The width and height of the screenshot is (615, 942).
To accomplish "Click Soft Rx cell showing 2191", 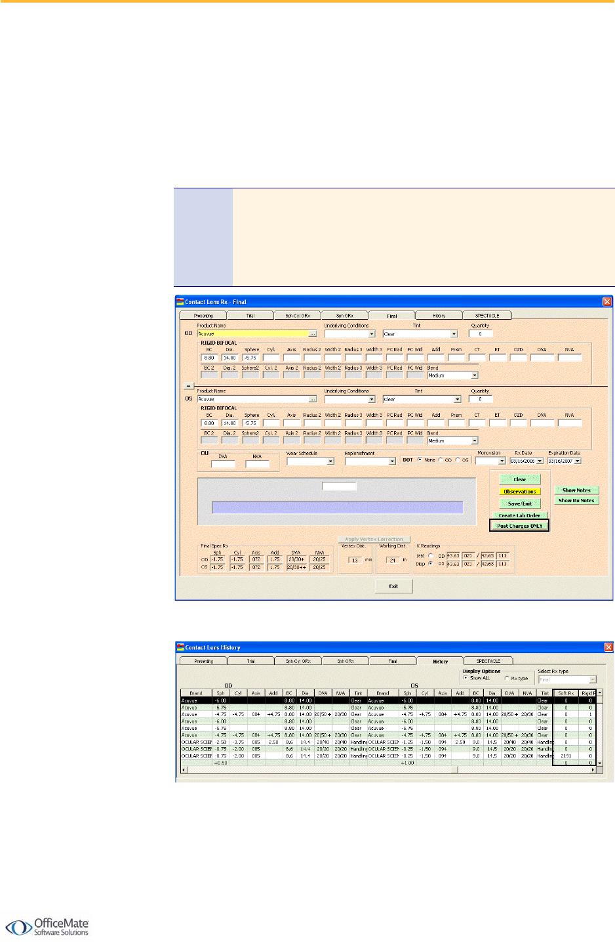I will point(566,756).
